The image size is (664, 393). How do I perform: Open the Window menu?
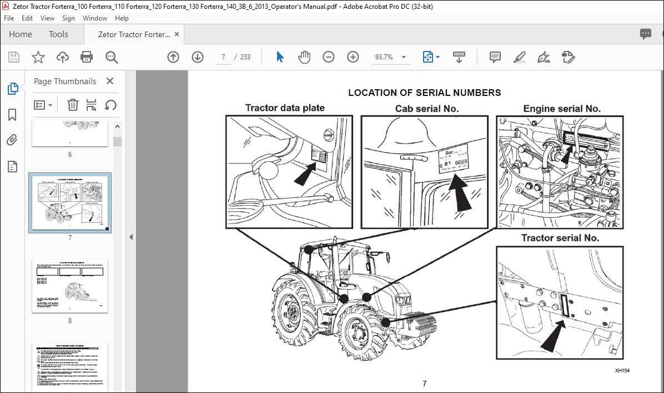95,18
